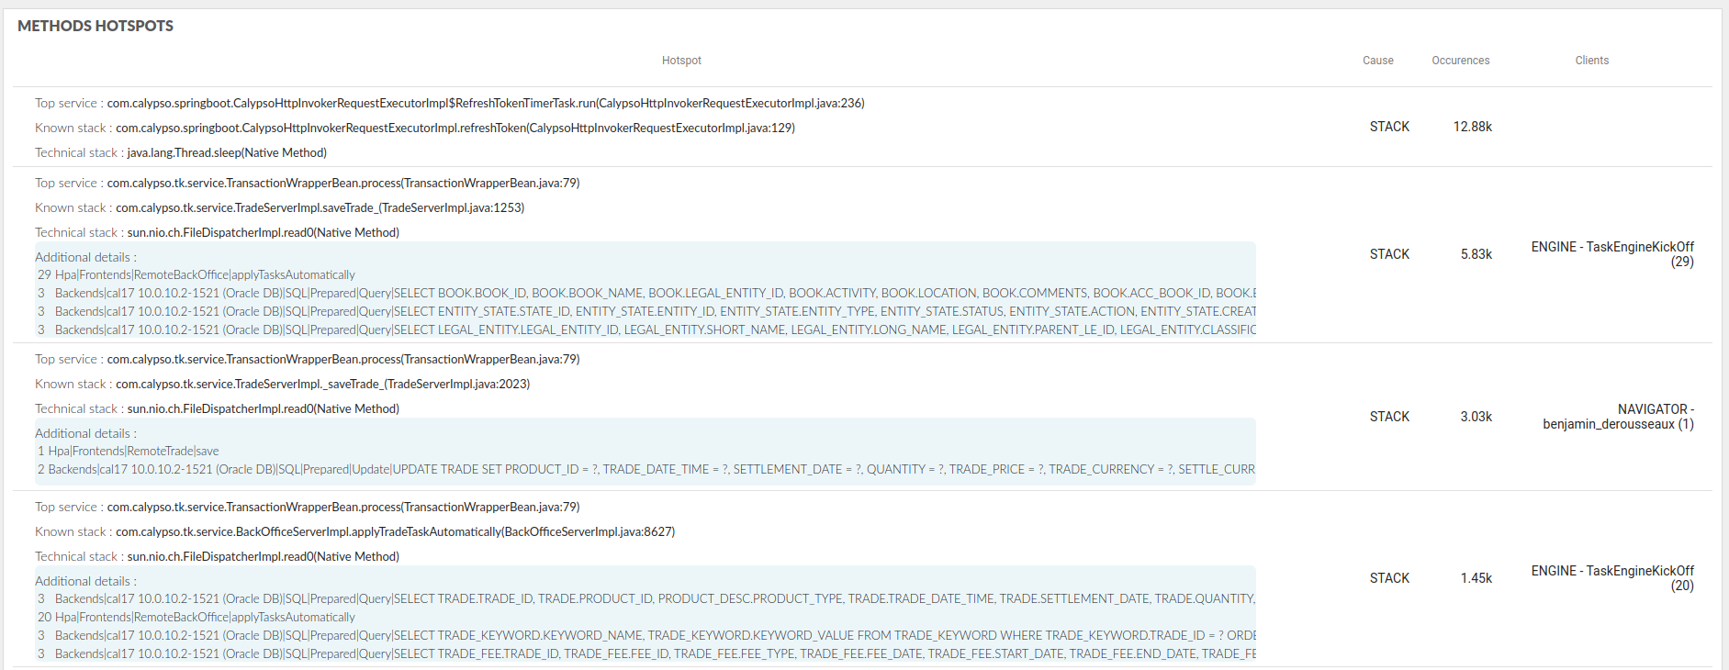Click Additional details label in the 5.83k row
1729x670 pixels.
click(x=85, y=257)
